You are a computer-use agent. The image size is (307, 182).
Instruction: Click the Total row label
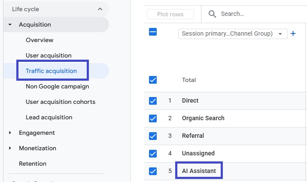click(x=189, y=80)
